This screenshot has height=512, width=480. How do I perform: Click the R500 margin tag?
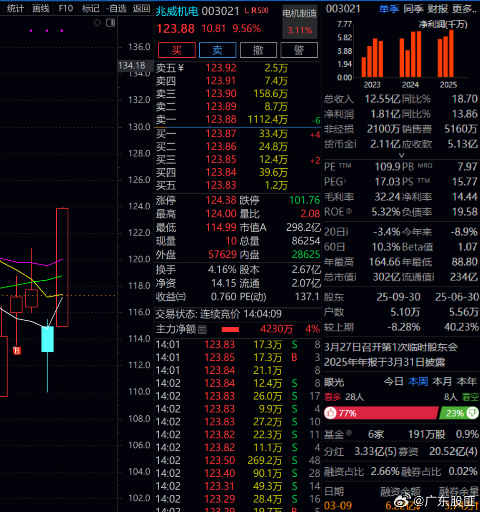coord(260,10)
